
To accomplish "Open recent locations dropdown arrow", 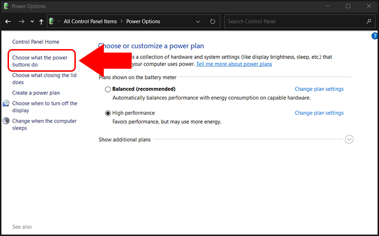I will tap(32, 22).
